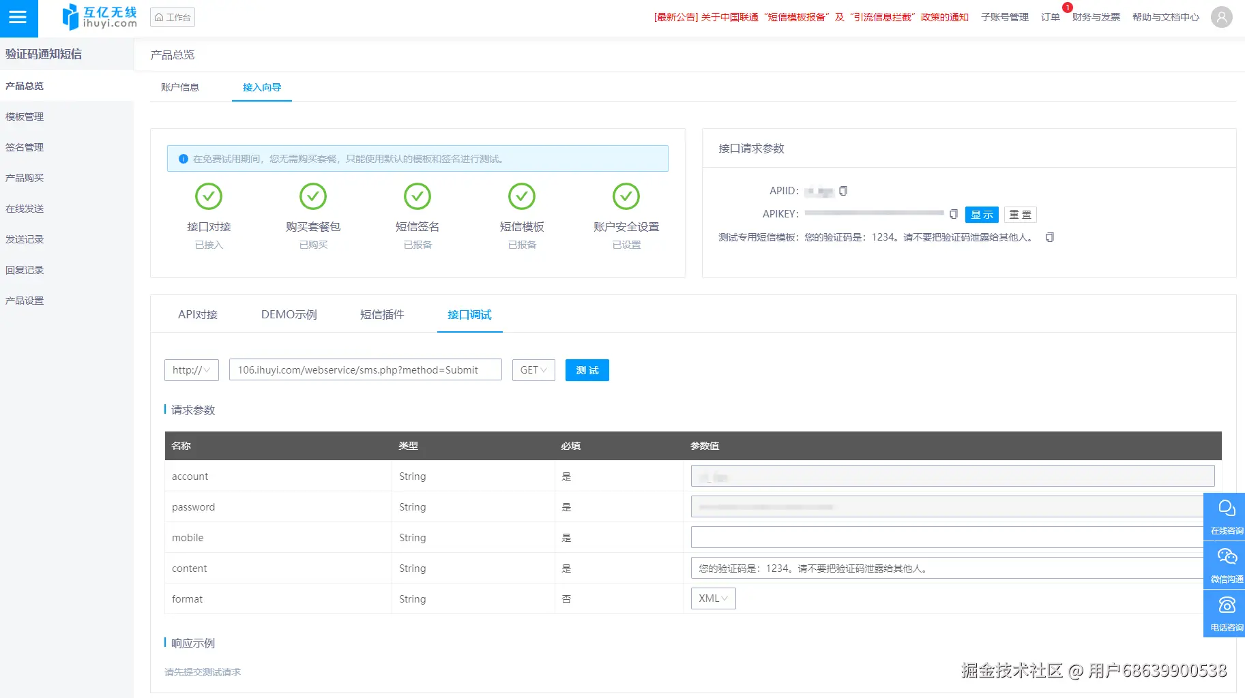This screenshot has height=698, width=1245.
Task: Open 订单 in the top bar
Action: (1051, 17)
